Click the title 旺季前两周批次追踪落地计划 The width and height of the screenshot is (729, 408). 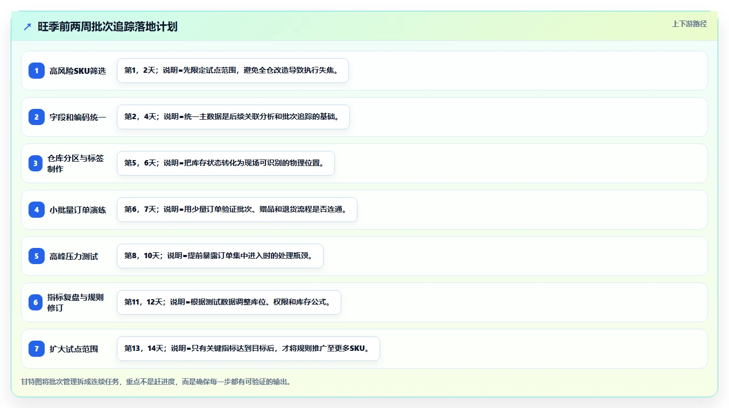pos(108,26)
